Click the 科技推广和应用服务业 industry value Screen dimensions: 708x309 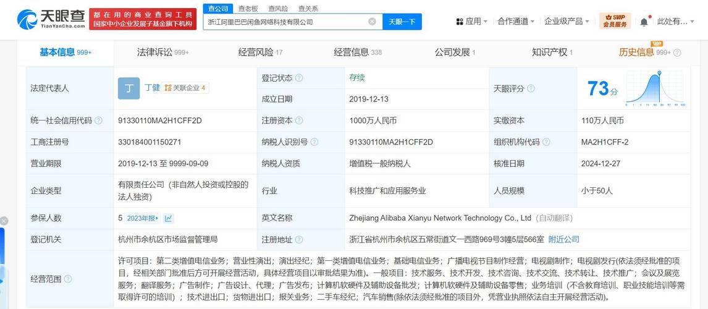click(387, 190)
